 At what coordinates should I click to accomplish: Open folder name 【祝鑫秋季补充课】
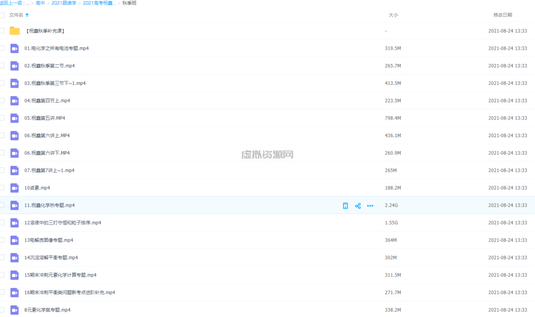(44, 31)
